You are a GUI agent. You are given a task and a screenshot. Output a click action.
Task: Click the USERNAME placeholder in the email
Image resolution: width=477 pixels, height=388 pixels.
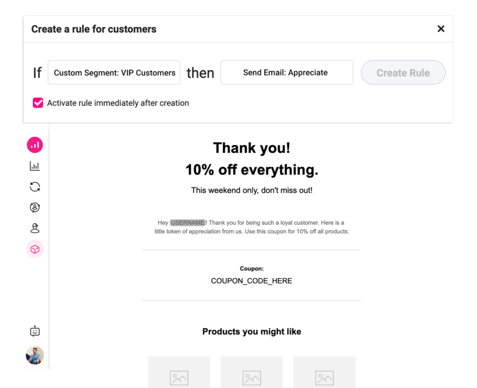pyautogui.click(x=187, y=222)
